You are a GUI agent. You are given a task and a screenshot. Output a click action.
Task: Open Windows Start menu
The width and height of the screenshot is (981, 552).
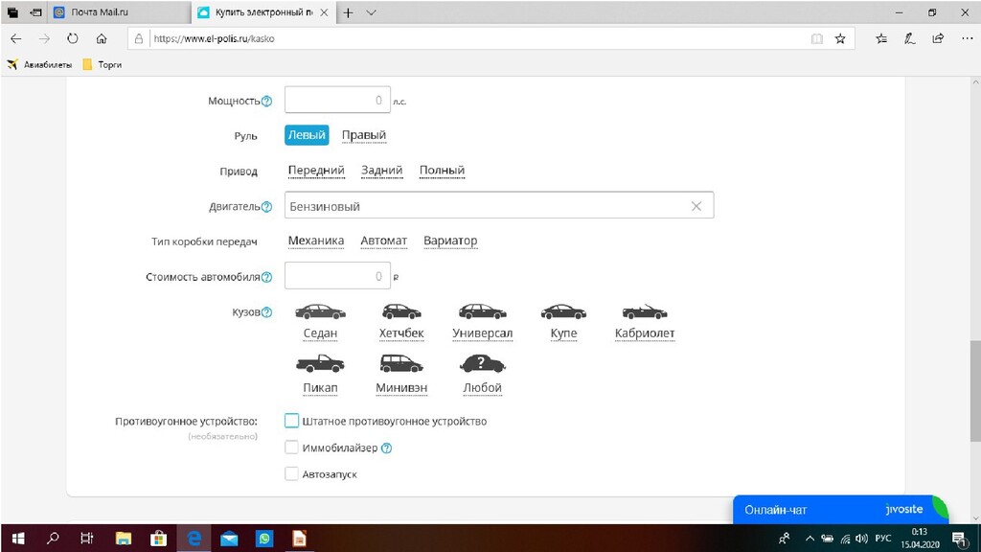point(18,539)
